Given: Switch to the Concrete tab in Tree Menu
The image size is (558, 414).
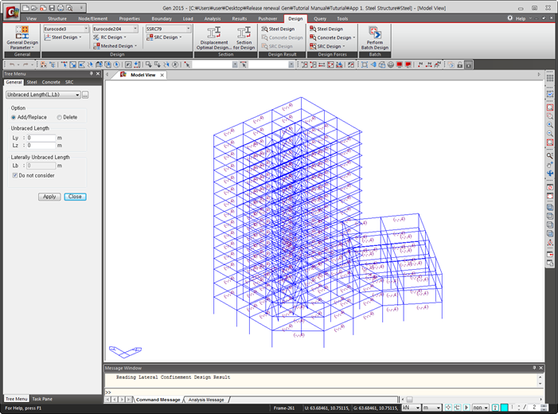Looking at the screenshot, I should 51,82.
